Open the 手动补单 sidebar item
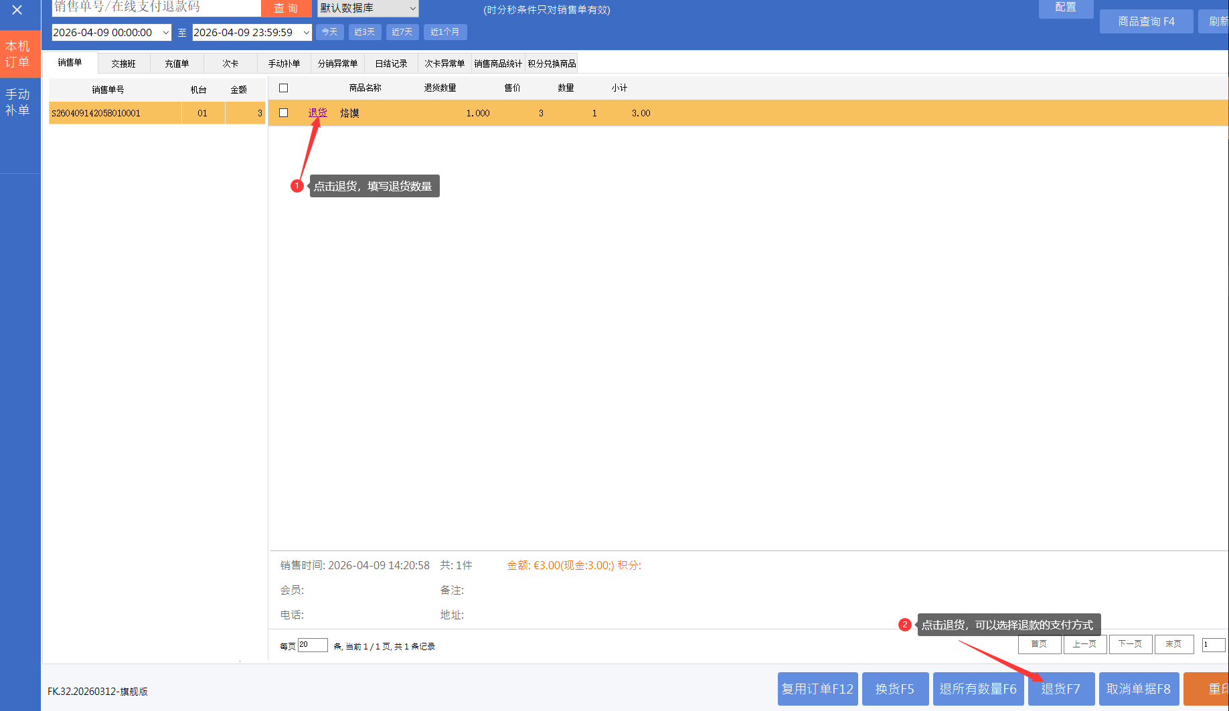 point(18,102)
